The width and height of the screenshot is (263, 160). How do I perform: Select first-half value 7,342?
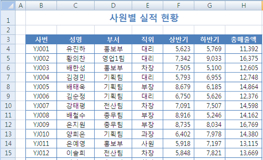click(x=178, y=59)
